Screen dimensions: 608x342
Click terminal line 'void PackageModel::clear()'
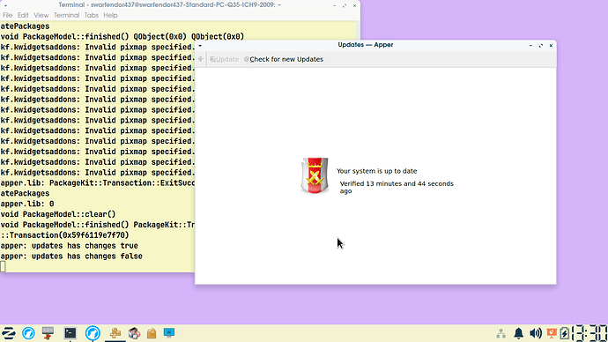[58, 214]
